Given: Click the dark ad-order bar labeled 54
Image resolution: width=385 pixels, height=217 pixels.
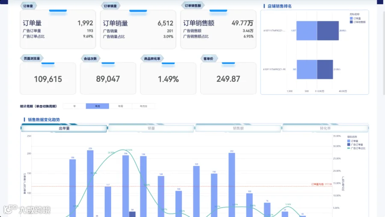Looking at the screenshot, I should [x=132, y=214].
